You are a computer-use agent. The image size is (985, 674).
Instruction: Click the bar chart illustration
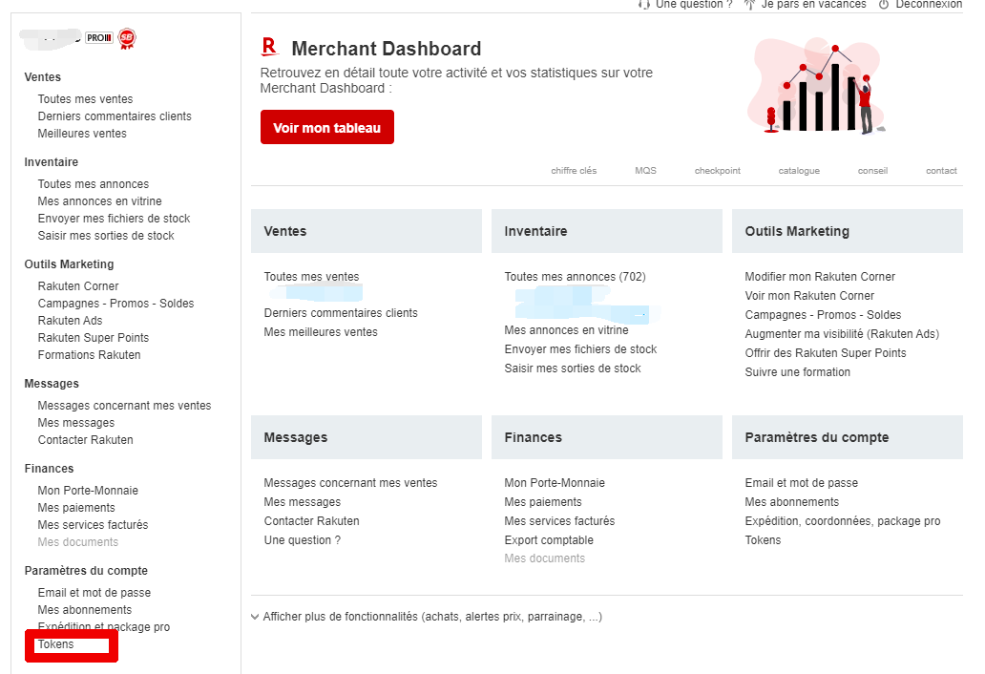pos(818,88)
